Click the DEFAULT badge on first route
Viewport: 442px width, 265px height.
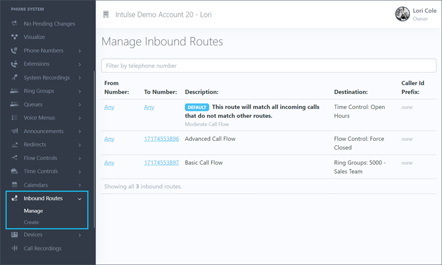coord(197,107)
